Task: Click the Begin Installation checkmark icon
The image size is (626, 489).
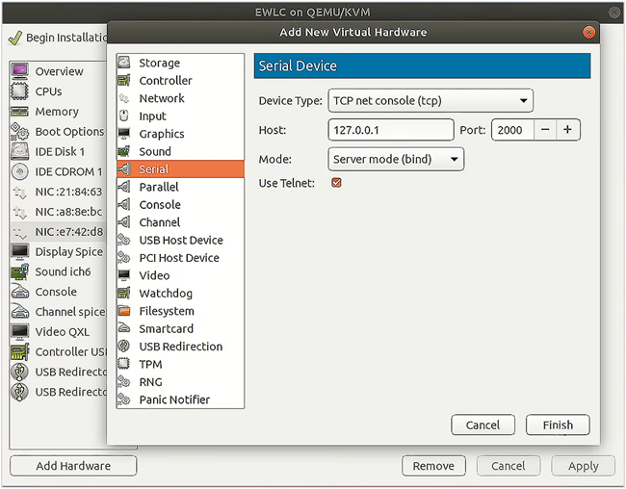Action: (15, 38)
